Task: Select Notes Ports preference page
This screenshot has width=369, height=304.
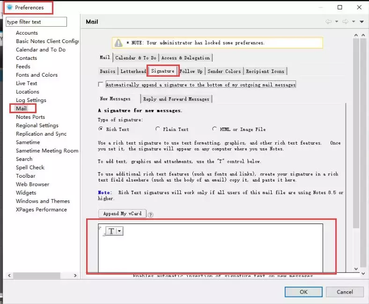Action: click(30, 117)
